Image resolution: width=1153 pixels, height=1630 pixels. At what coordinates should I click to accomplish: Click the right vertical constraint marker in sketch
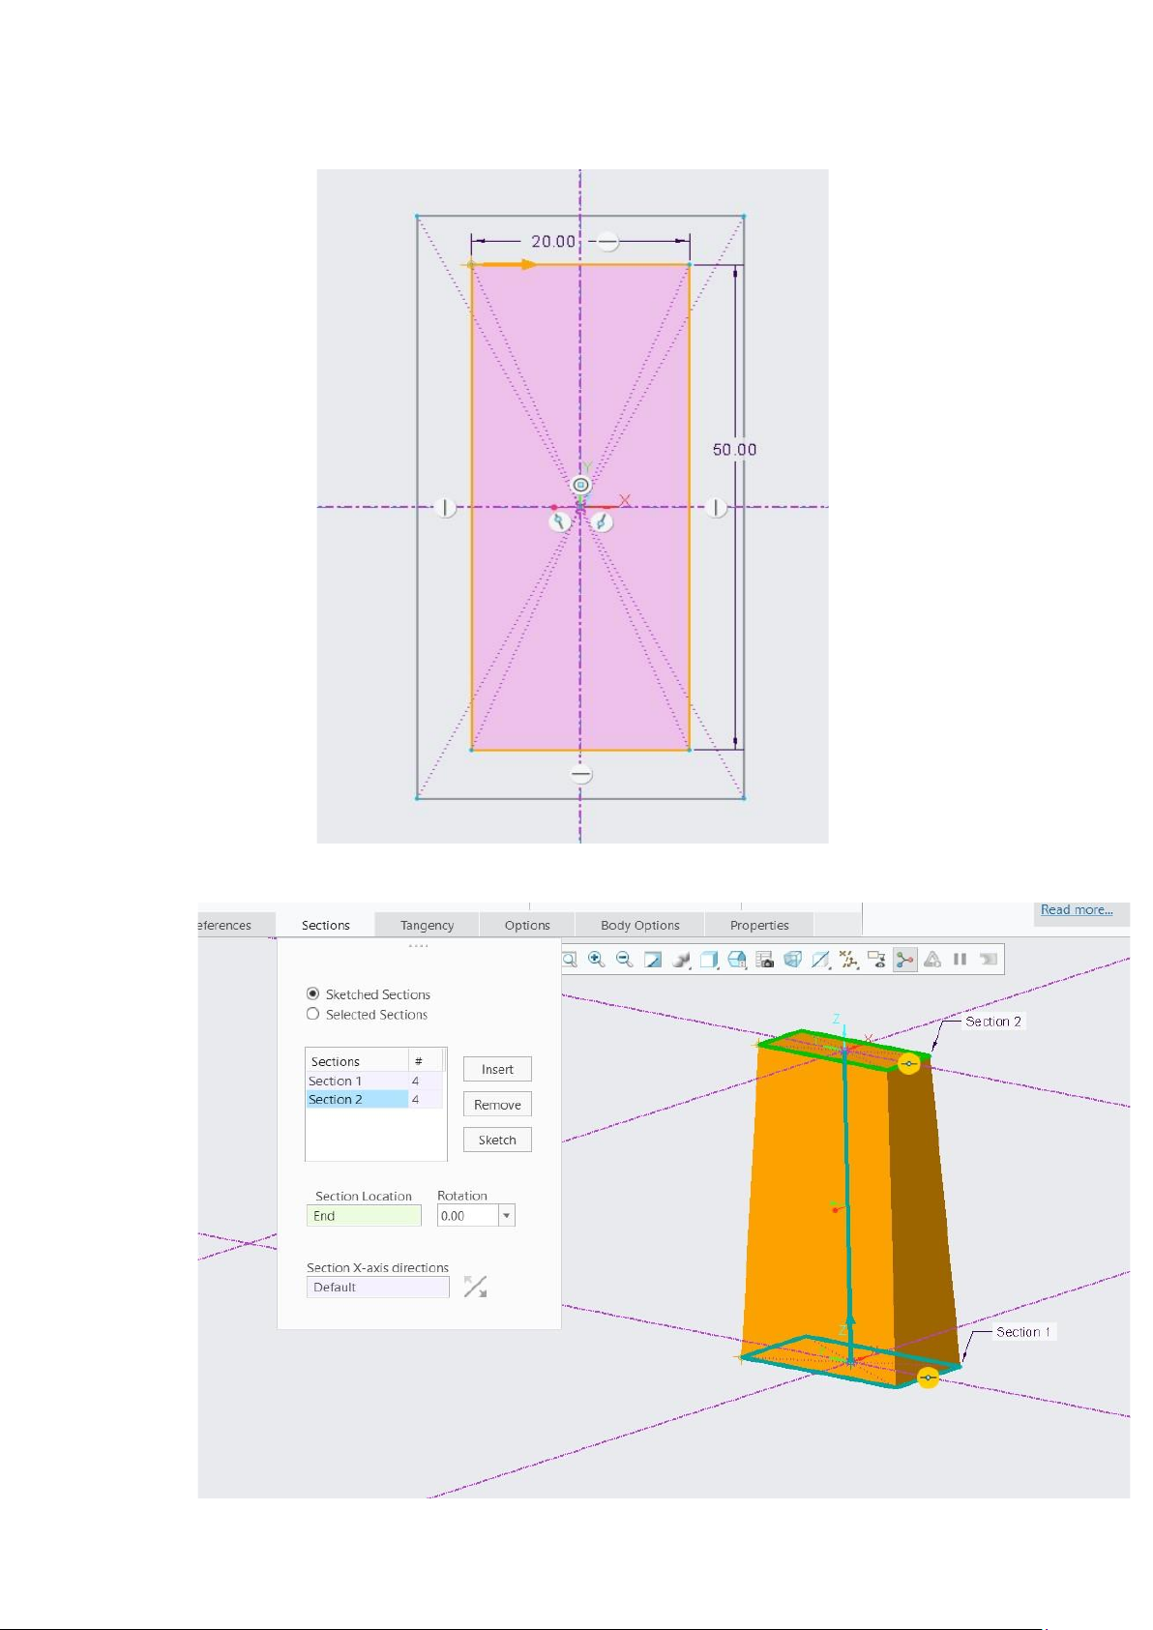point(716,507)
